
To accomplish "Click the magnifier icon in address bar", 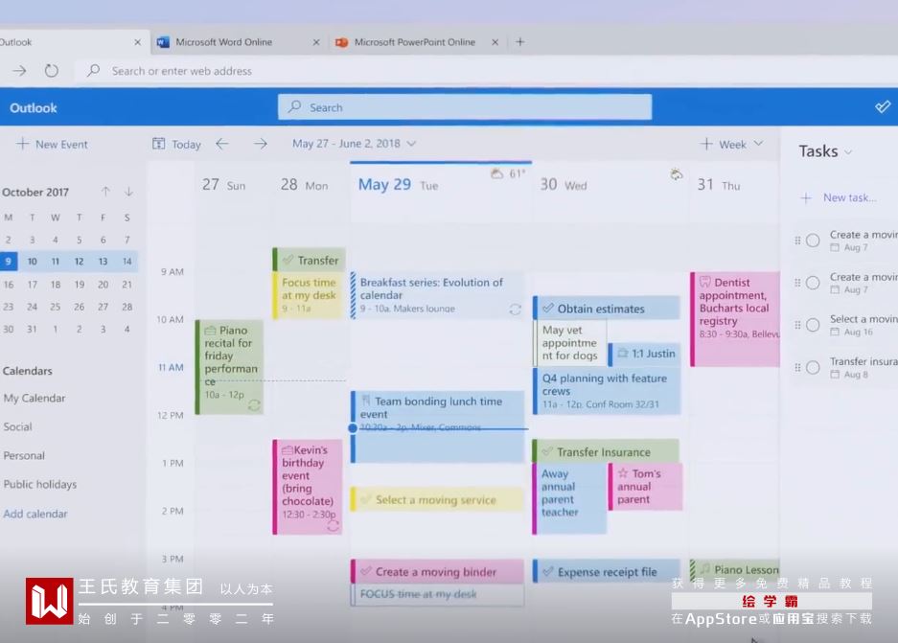I will tap(93, 70).
